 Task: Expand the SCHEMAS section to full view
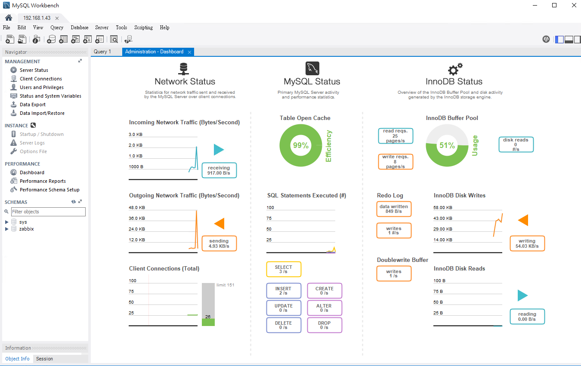(x=80, y=201)
